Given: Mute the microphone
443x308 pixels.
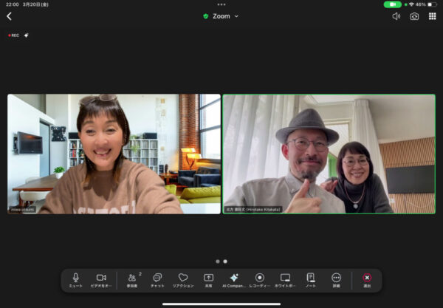Looking at the screenshot, I should click(75, 278).
